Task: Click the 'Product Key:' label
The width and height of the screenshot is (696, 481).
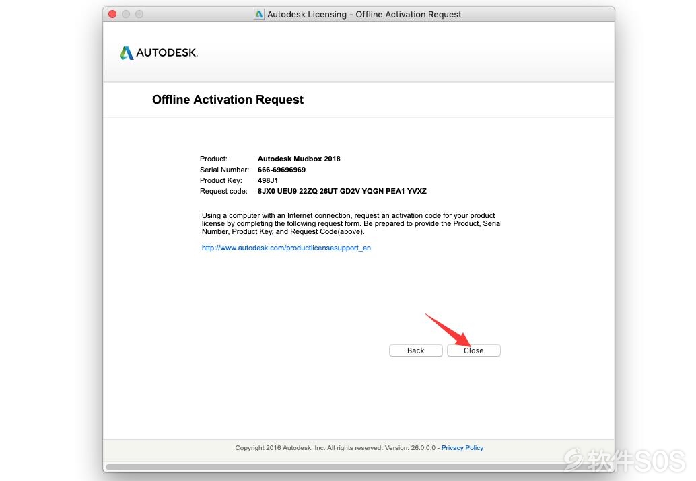Action: pos(221,180)
